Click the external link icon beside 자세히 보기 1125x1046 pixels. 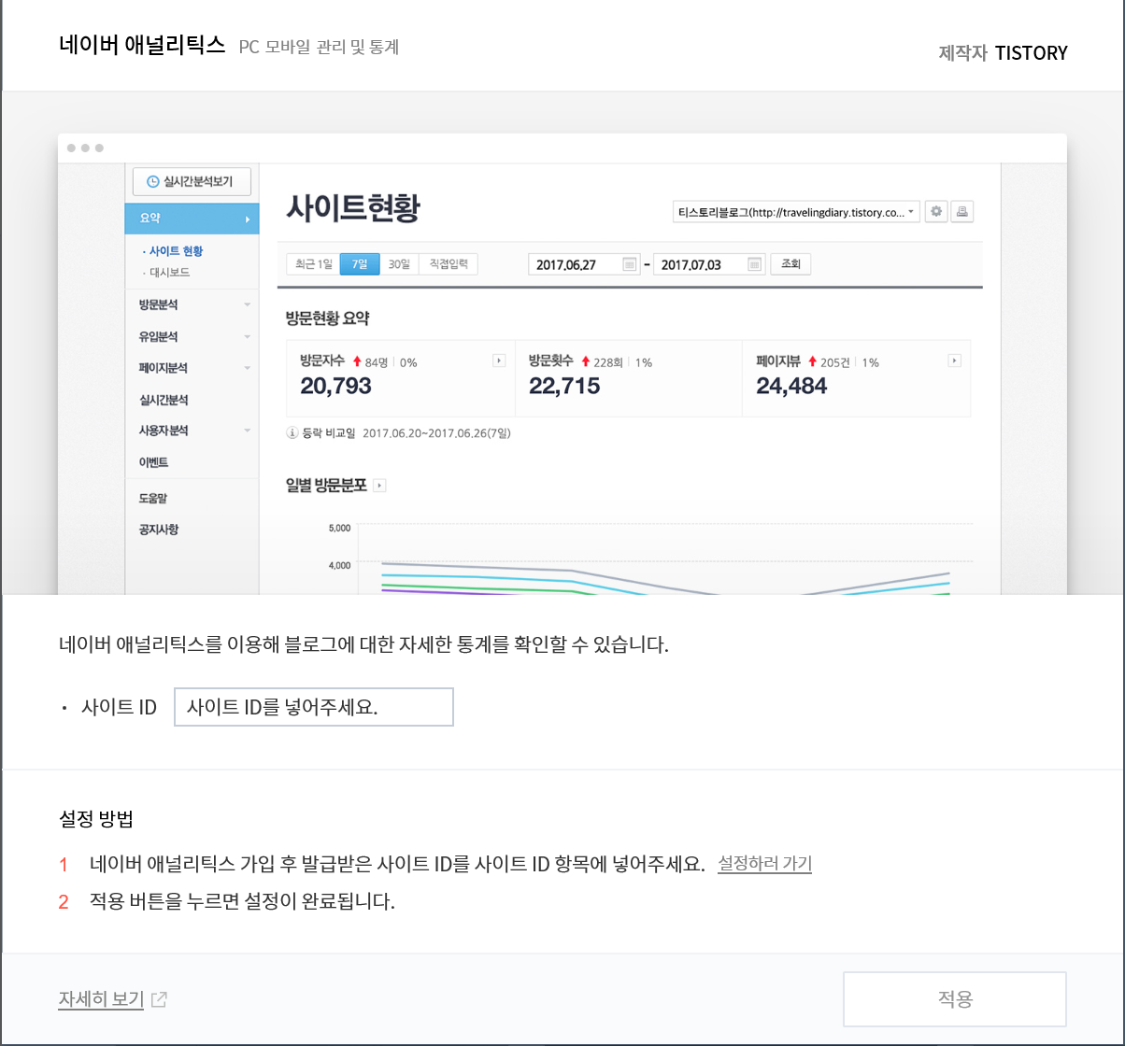click(159, 999)
